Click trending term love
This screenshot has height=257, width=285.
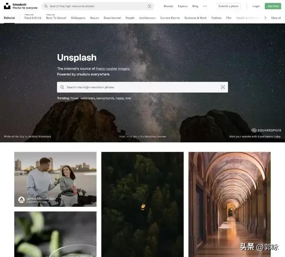pos(128,98)
